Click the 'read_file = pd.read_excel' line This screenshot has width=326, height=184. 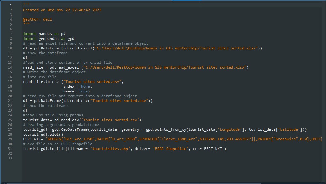click(136, 67)
